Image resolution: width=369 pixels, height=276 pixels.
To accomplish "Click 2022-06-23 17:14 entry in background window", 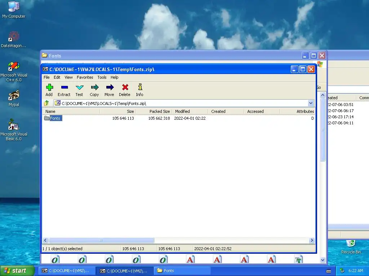I will 341,117.
